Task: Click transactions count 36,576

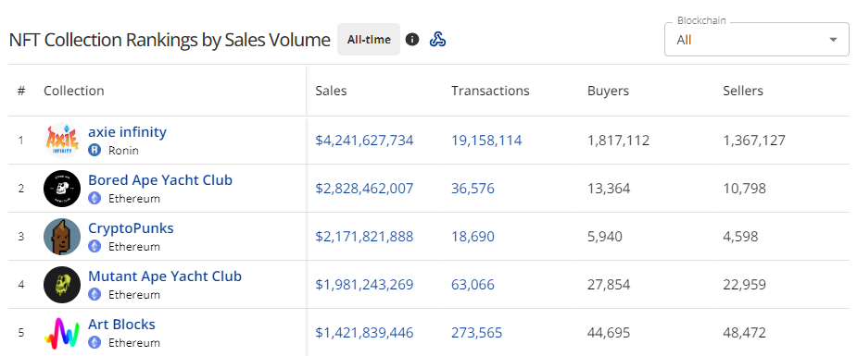Action: pos(473,189)
